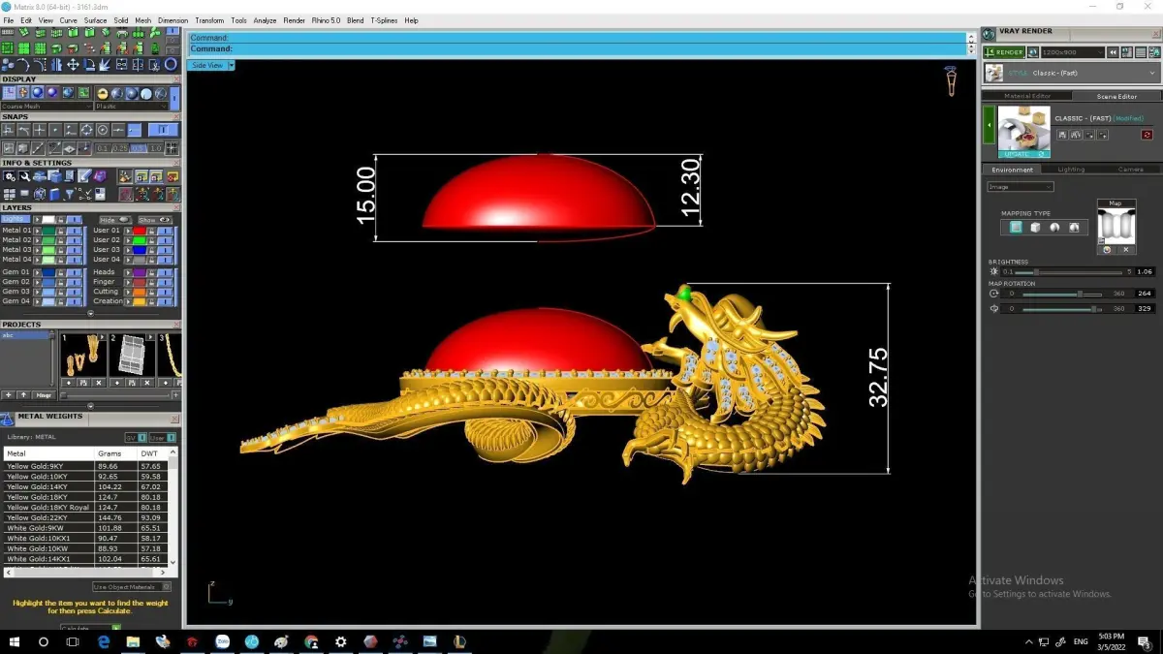Image resolution: width=1163 pixels, height=654 pixels.
Task: Collapse the green side arrow panel
Action: point(989,125)
